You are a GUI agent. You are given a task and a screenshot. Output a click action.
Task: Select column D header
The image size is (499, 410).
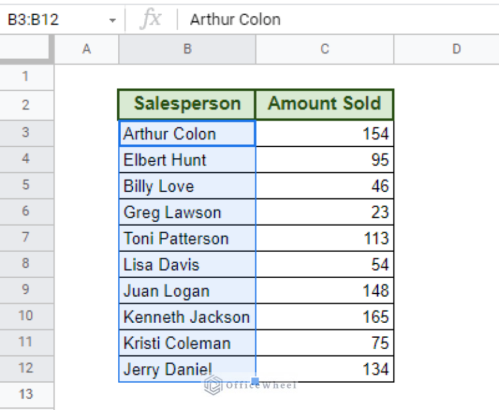(x=456, y=49)
